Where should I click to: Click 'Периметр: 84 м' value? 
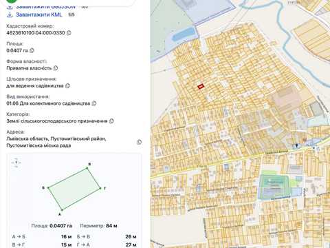tap(98, 226)
